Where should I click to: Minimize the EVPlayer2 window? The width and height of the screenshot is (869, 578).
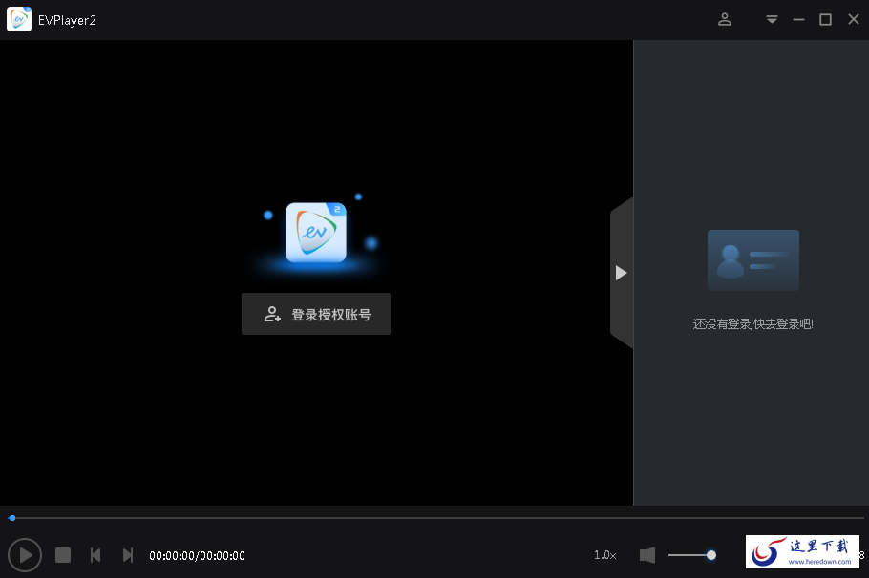[x=798, y=20]
